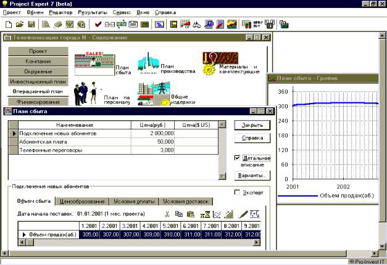Select the Операционный план section
387x265 pixels.
[x=38, y=91]
